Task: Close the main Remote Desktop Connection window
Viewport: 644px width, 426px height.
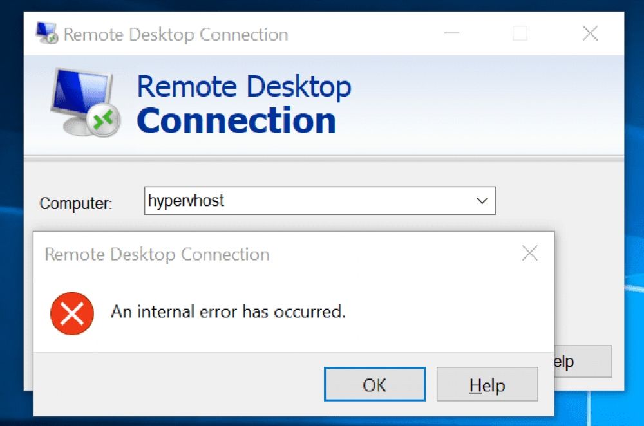Action: tap(590, 33)
